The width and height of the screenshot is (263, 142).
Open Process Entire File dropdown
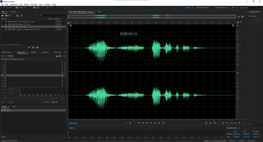point(58,102)
